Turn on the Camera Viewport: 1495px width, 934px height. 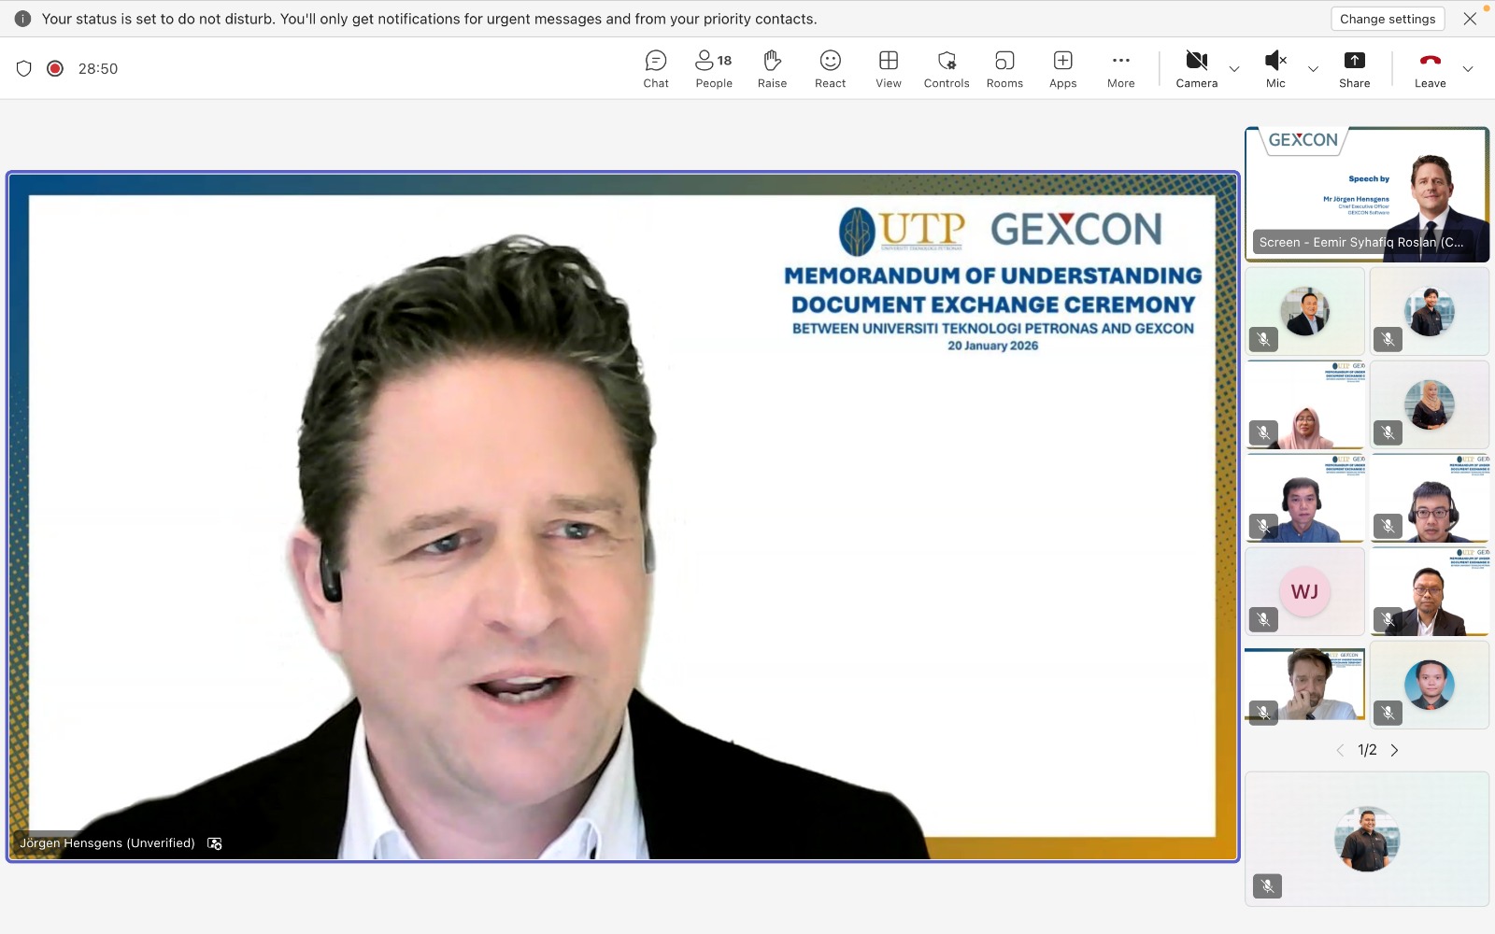[x=1196, y=69]
